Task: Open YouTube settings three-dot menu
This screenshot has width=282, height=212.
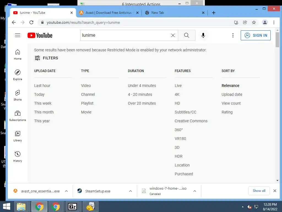Action: point(233,35)
